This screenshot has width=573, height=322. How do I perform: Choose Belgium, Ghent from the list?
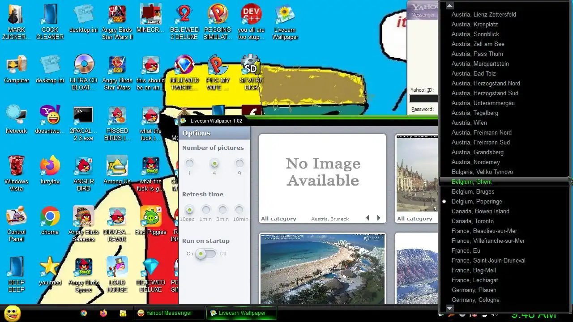pyautogui.click(x=504, y=182)
